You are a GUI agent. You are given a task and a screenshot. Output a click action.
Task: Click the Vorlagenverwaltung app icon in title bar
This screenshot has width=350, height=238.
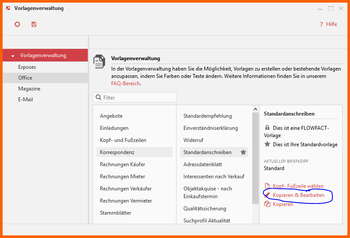8,8
